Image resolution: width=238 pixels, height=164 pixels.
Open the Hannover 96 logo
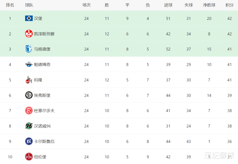click(29, 126)
